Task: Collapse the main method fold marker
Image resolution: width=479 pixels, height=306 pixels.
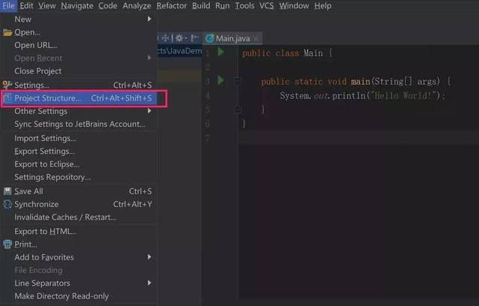Action: pyautogui.click(x=237, y=81)
